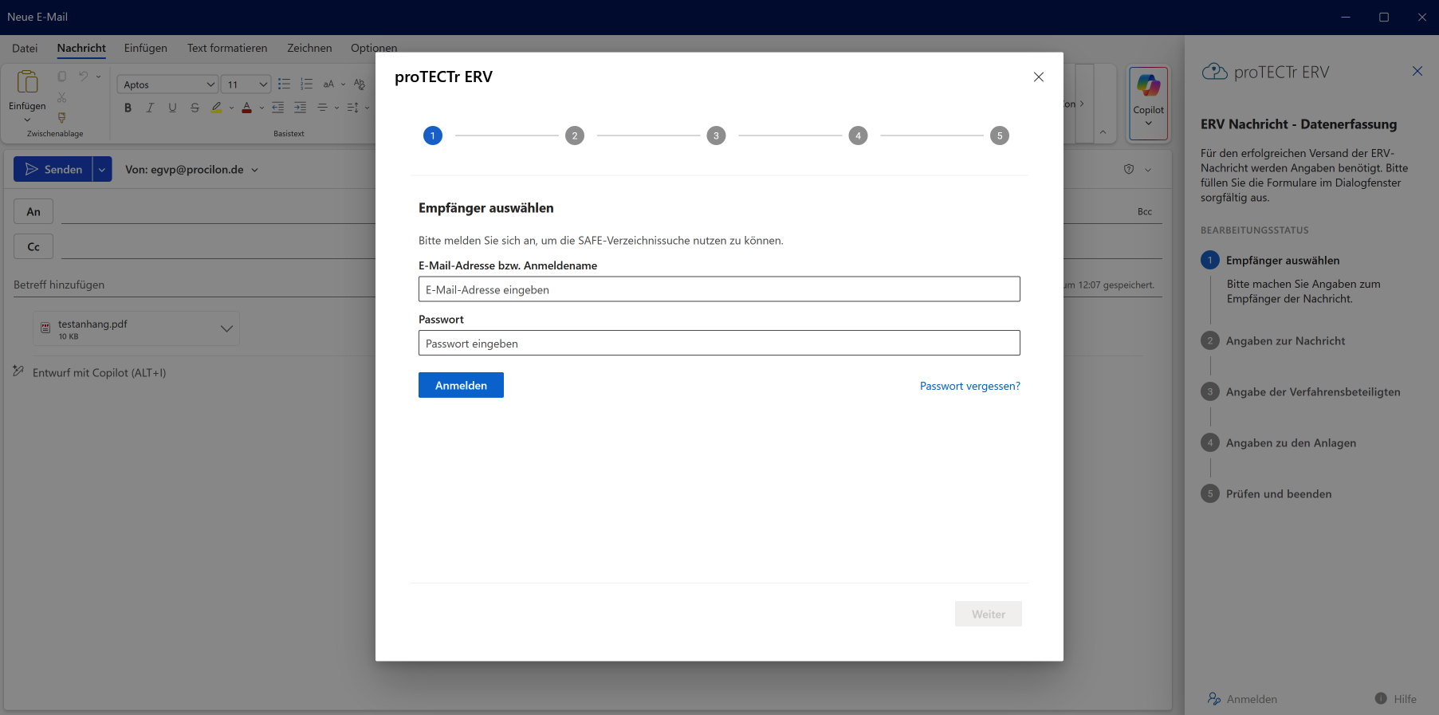Select Prüfen und beenden step
Image resolution: width=1439 pixels, height=715 pixels.
(x=1279, y=493)
